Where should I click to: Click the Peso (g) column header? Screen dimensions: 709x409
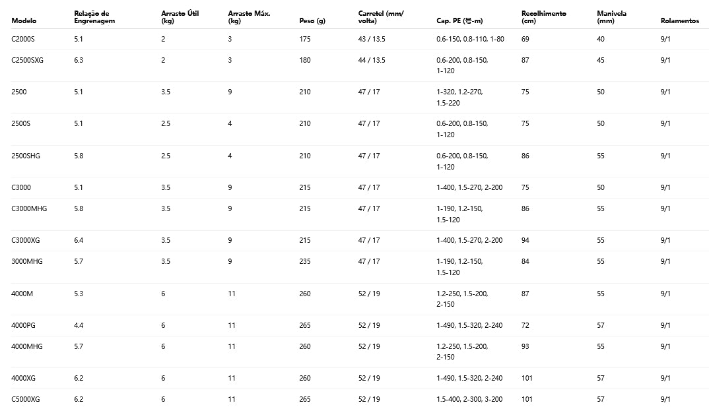312,21
